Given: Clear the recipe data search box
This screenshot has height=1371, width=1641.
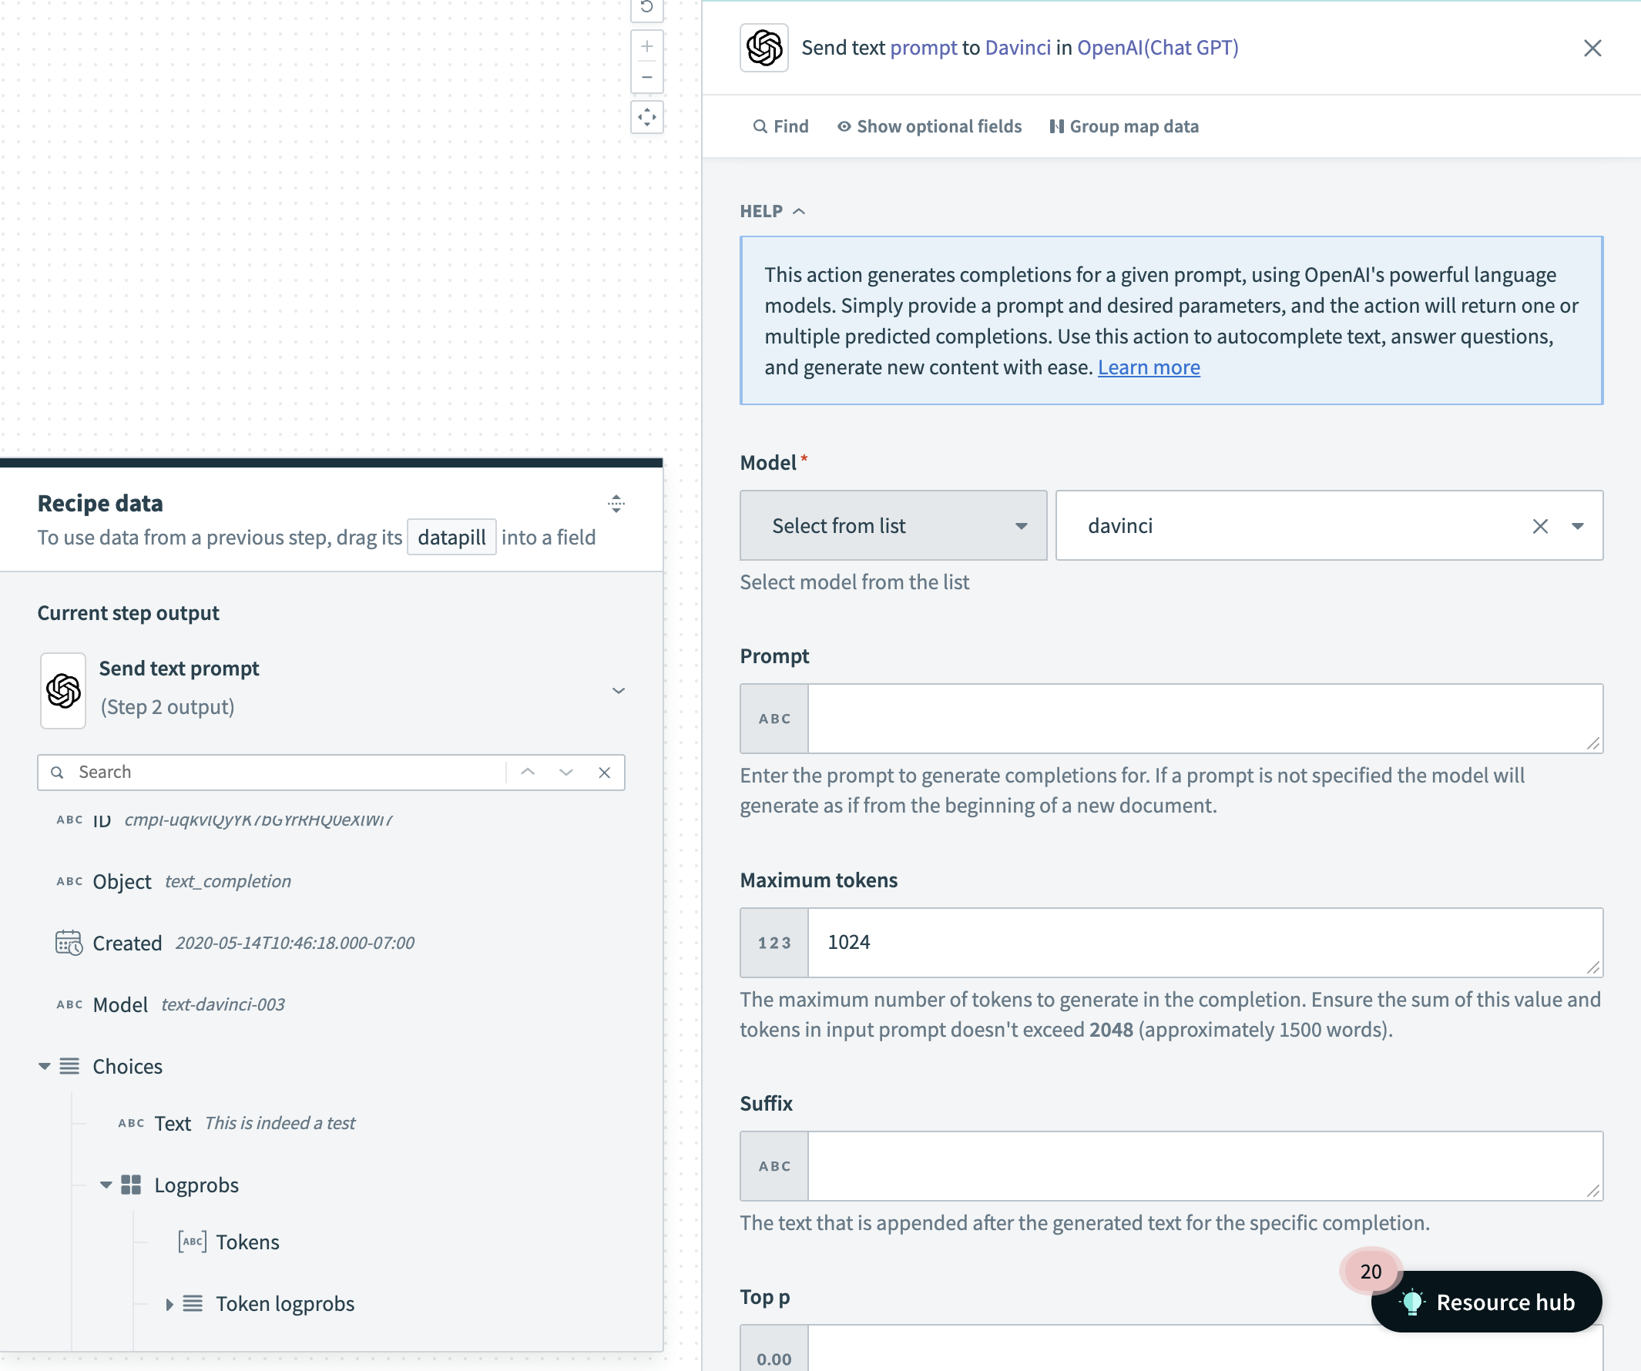Looking at the screenshot, I should point(604,773).
